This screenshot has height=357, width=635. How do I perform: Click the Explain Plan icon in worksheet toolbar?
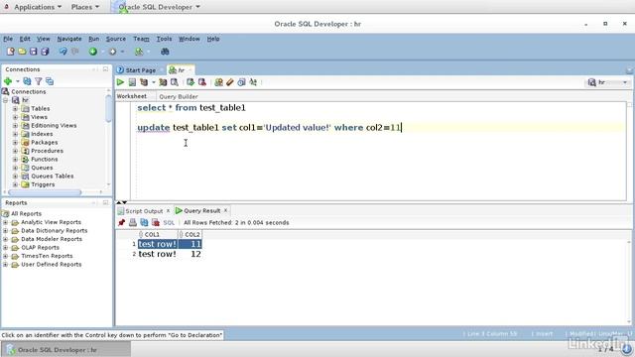pyautogui.click(x=144, y=82)
